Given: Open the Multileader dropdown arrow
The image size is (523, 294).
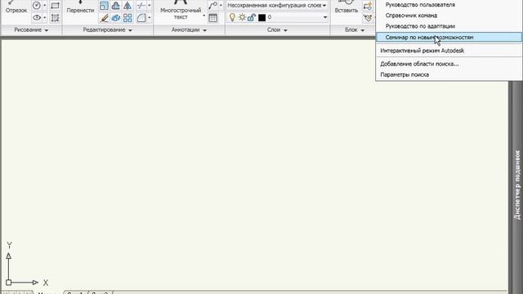Looking at the screenshot, I should [221, 6].
